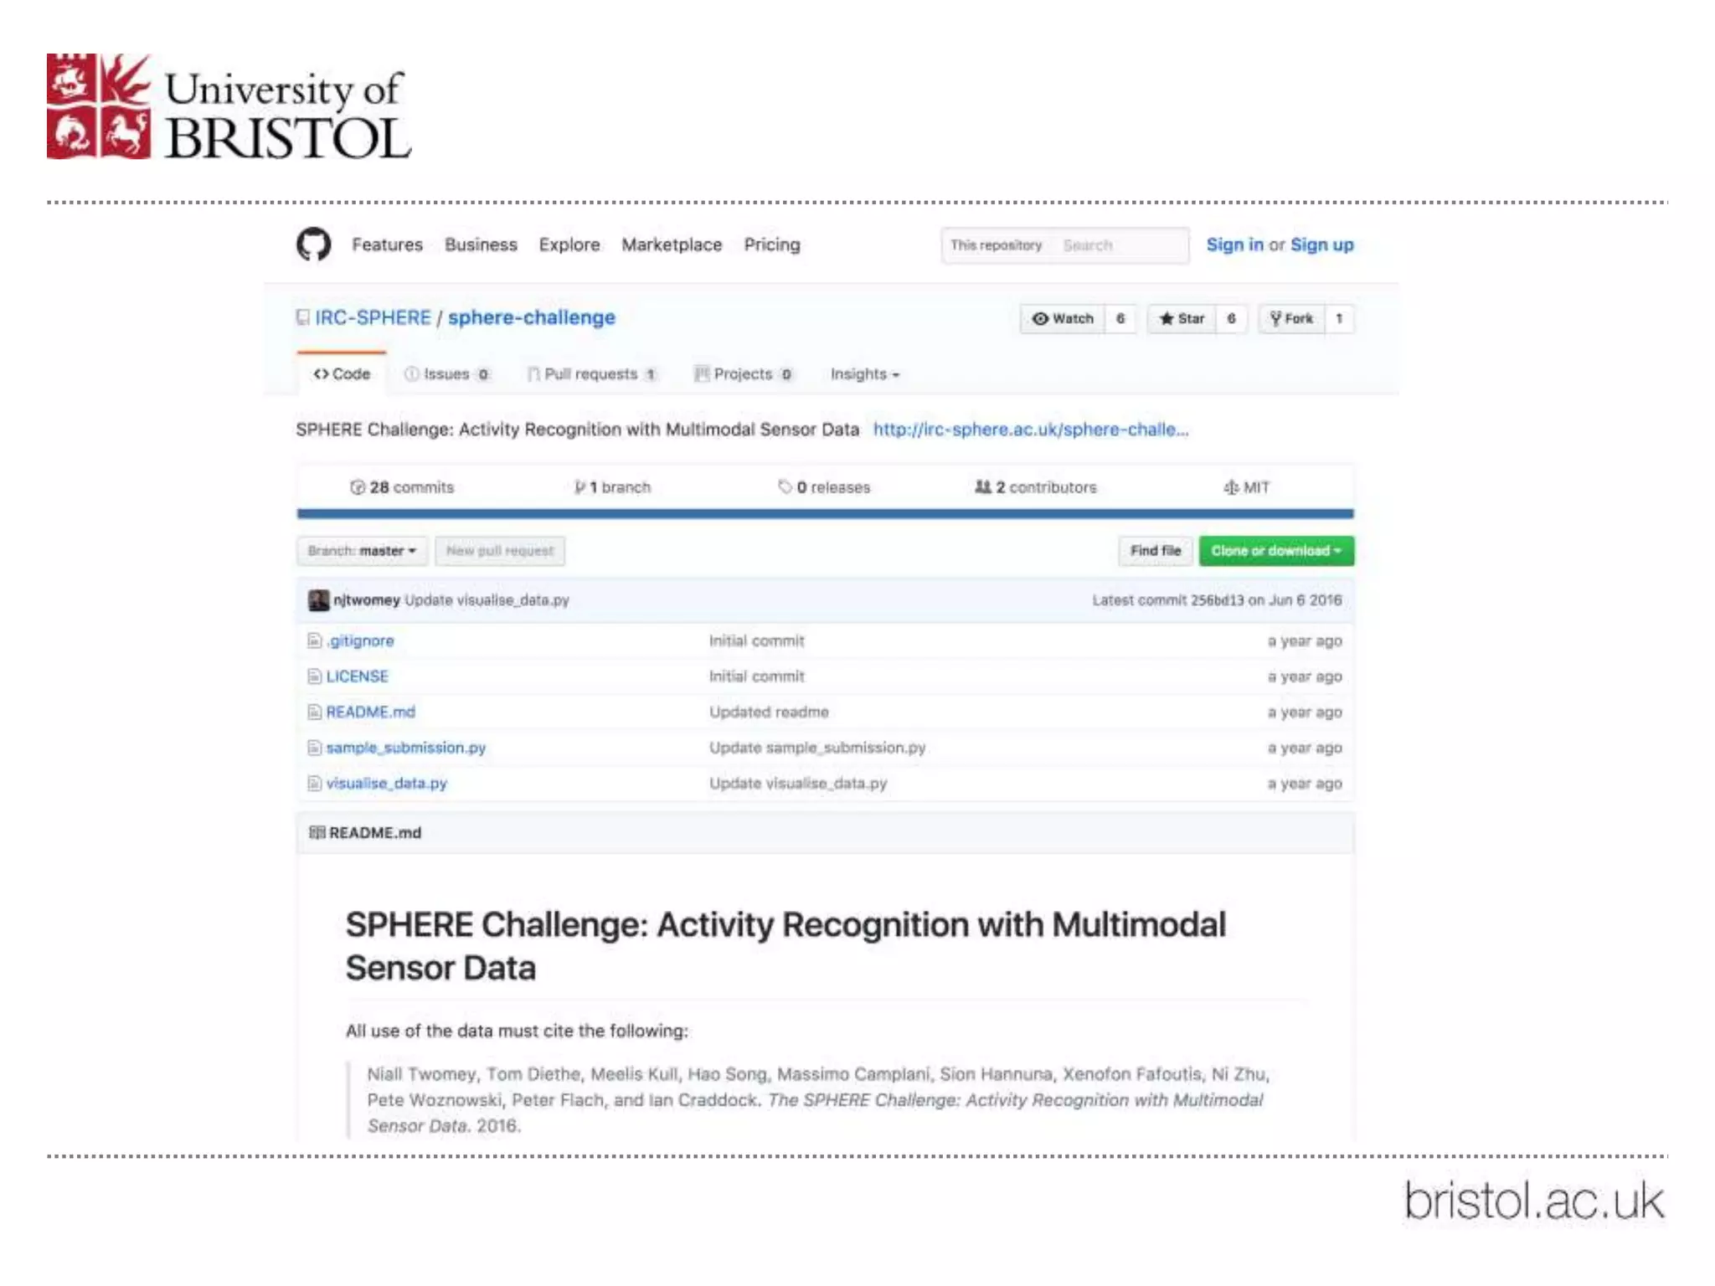Image resolution: width=1715 pixels, height=1286 pixels.
Task: Click the README book icon in header
Action: (317, 833)
